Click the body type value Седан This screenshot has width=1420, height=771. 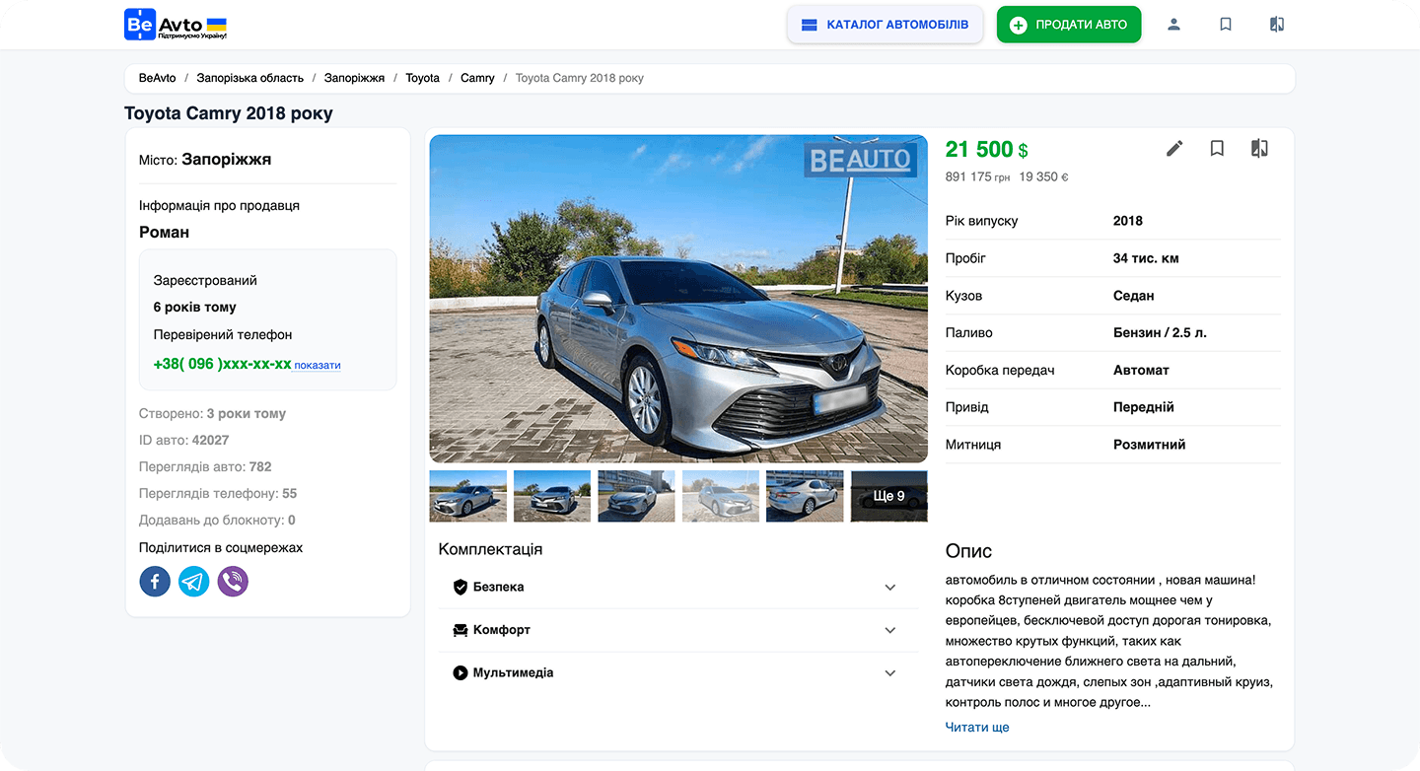coord(1134,296)
